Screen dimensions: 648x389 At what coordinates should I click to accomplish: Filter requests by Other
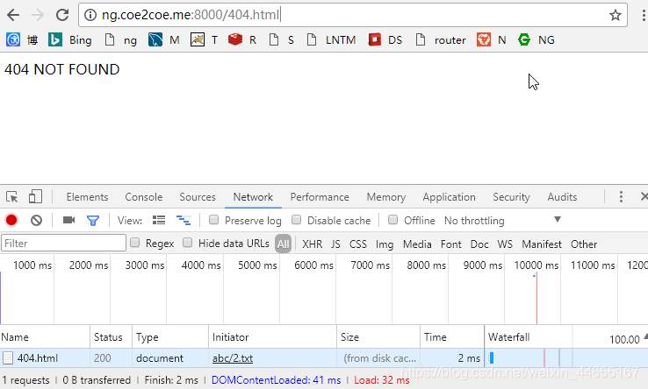click(584, 244)
